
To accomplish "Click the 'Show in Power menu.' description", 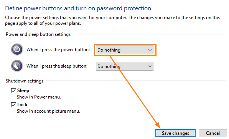I will (39, 97).
